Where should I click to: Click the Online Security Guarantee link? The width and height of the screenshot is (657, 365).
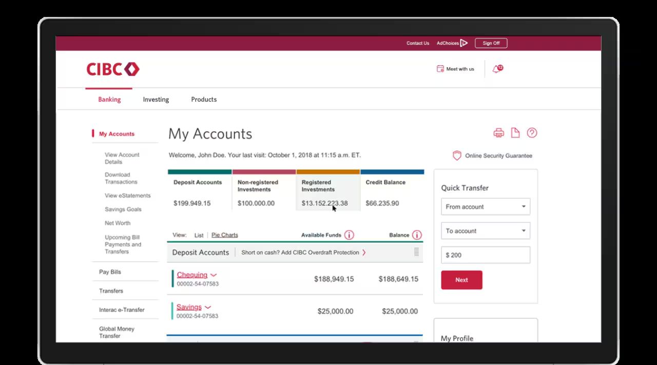click(x=498, y=156)
